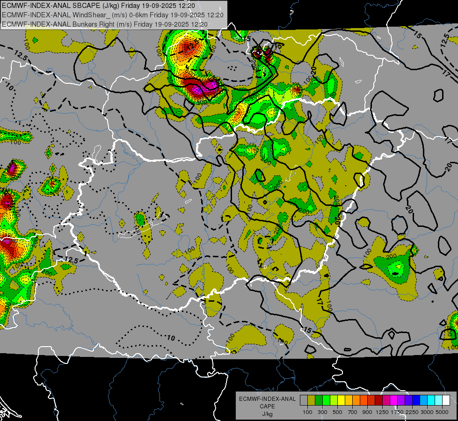Viewport: 458px width, 421px height.
Task: Click the 1750 value under legend colorbar
Action: click(x=397, y=412)
